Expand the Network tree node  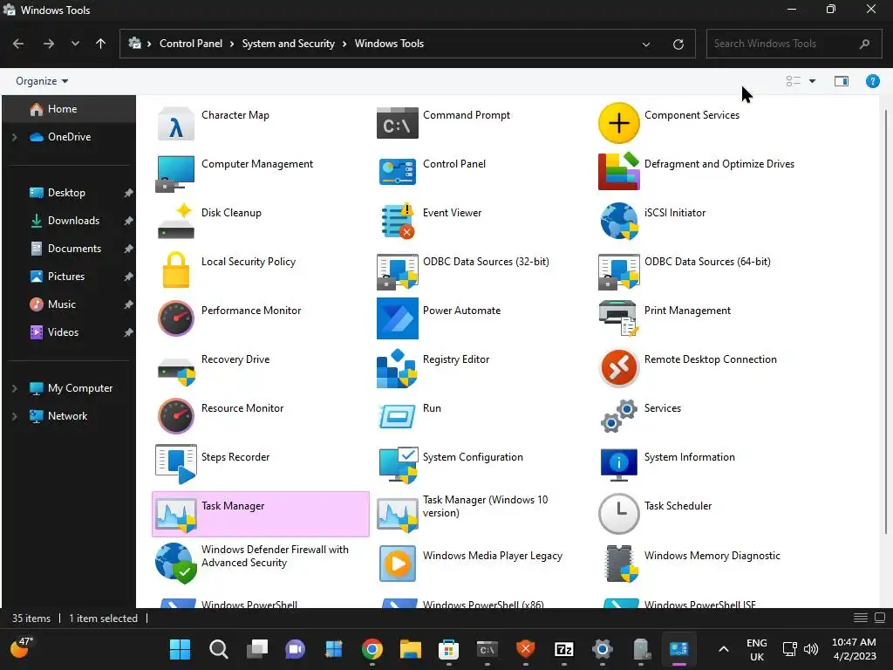15,416
